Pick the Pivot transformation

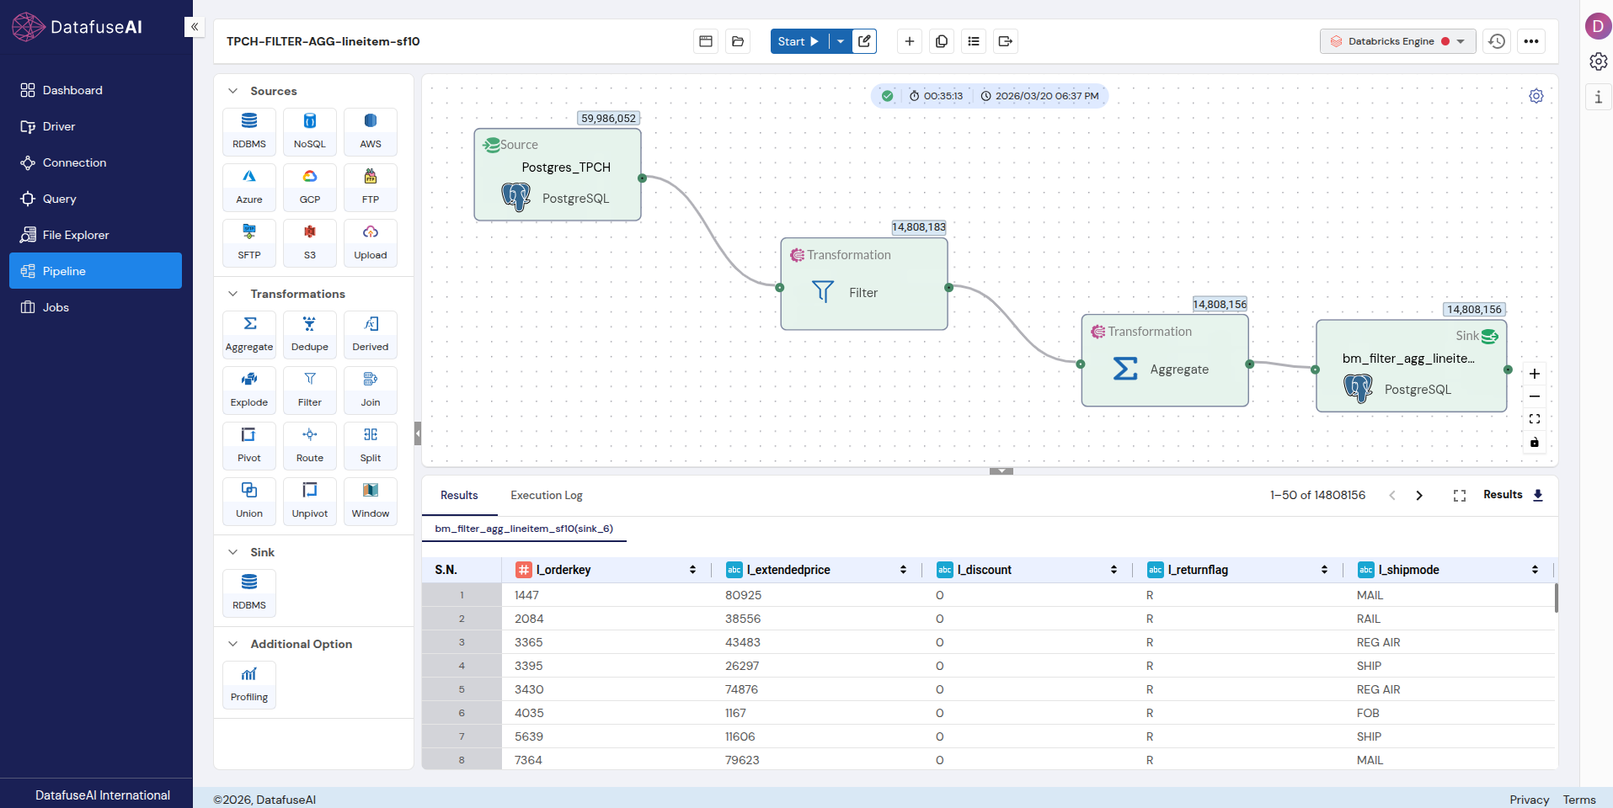tap(249, 445)
